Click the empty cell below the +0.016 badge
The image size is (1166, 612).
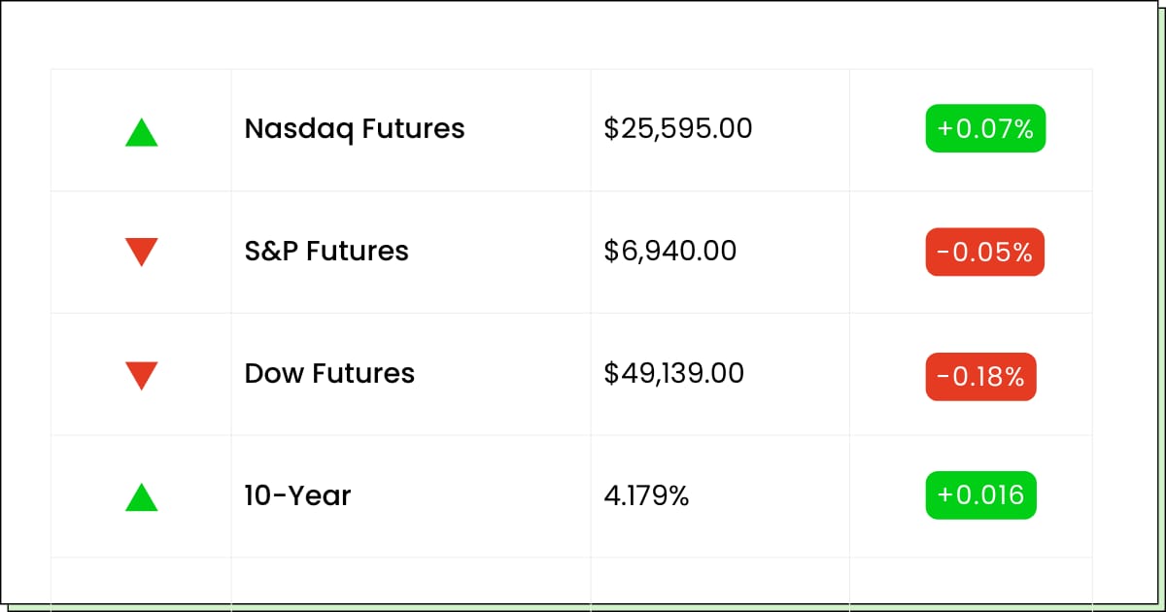970,579
